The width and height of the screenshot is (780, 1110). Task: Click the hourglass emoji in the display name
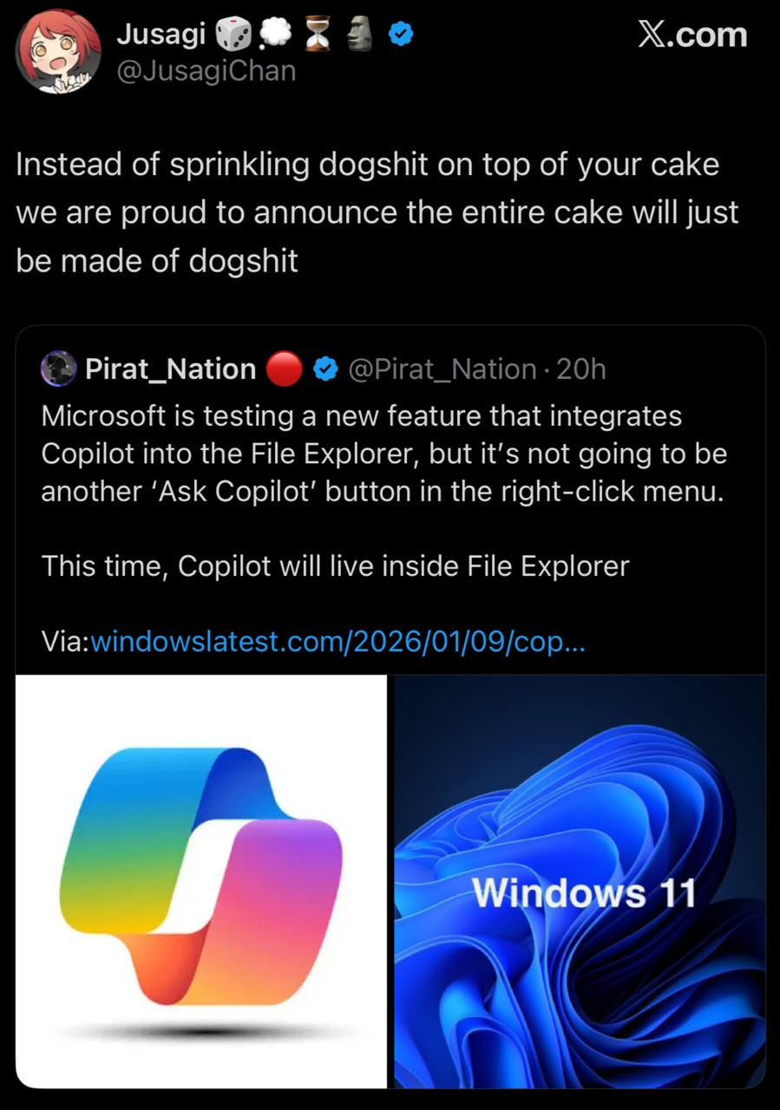(x=319, y=35)
